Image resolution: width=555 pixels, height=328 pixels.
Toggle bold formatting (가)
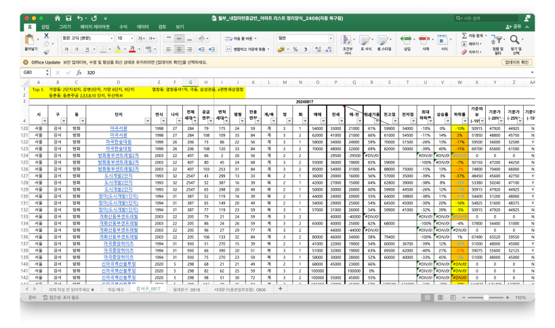point(66,49)
